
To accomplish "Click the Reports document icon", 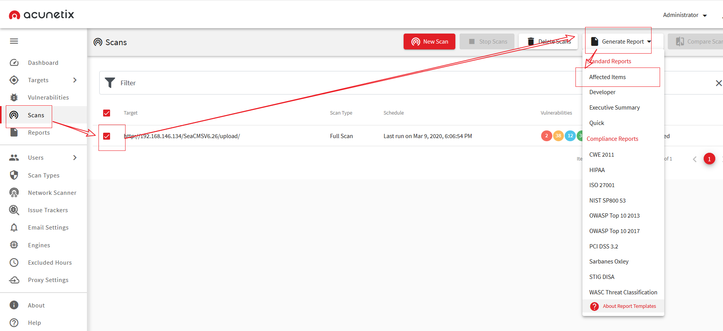I will coord(14,132).
